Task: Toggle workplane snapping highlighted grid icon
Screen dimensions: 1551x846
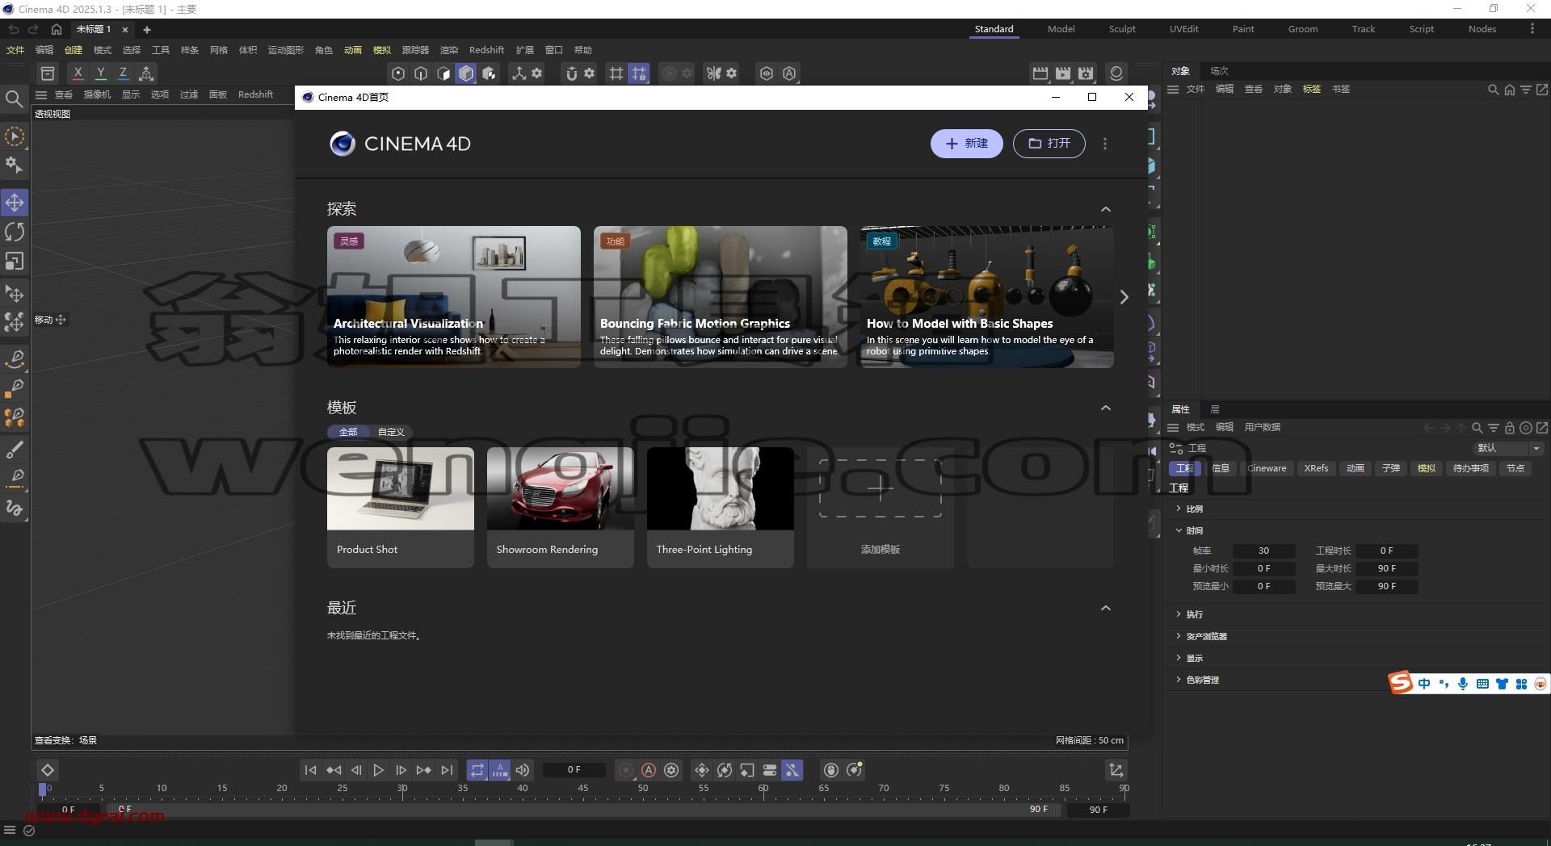Action: point(639,73)
